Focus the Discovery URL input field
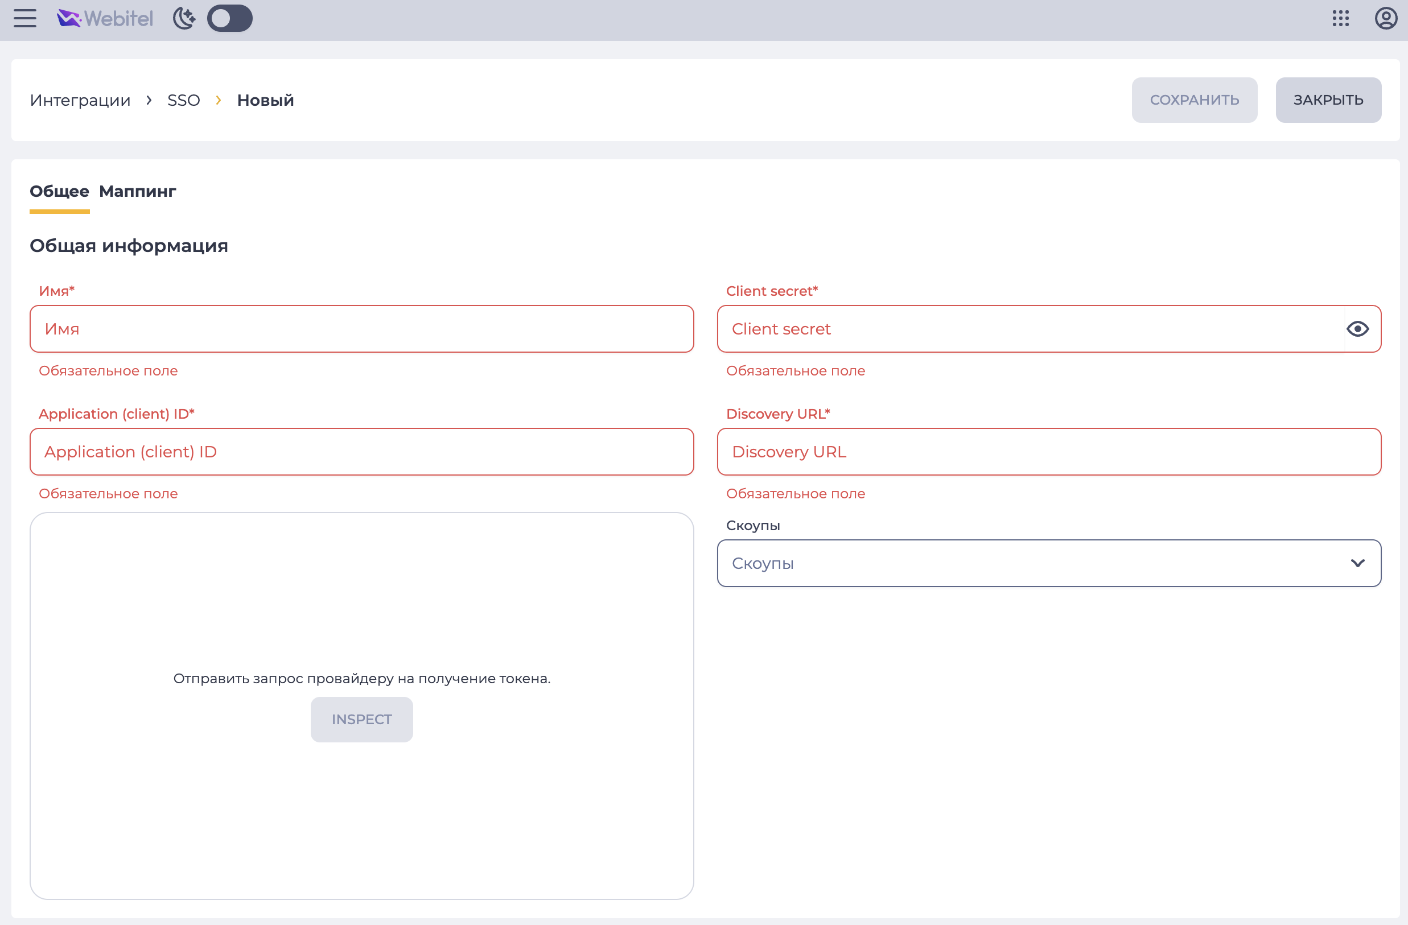 tap(1049, 452)
